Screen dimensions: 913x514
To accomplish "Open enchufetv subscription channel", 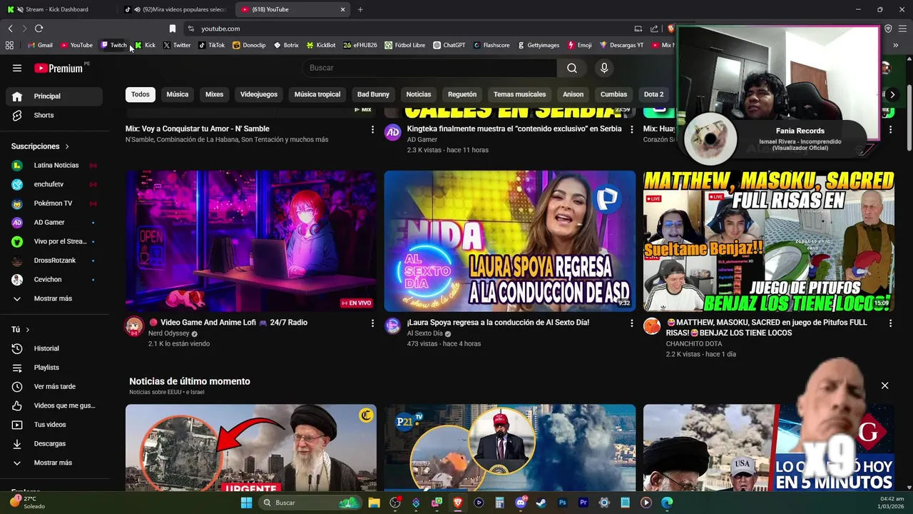I will 54,184.
